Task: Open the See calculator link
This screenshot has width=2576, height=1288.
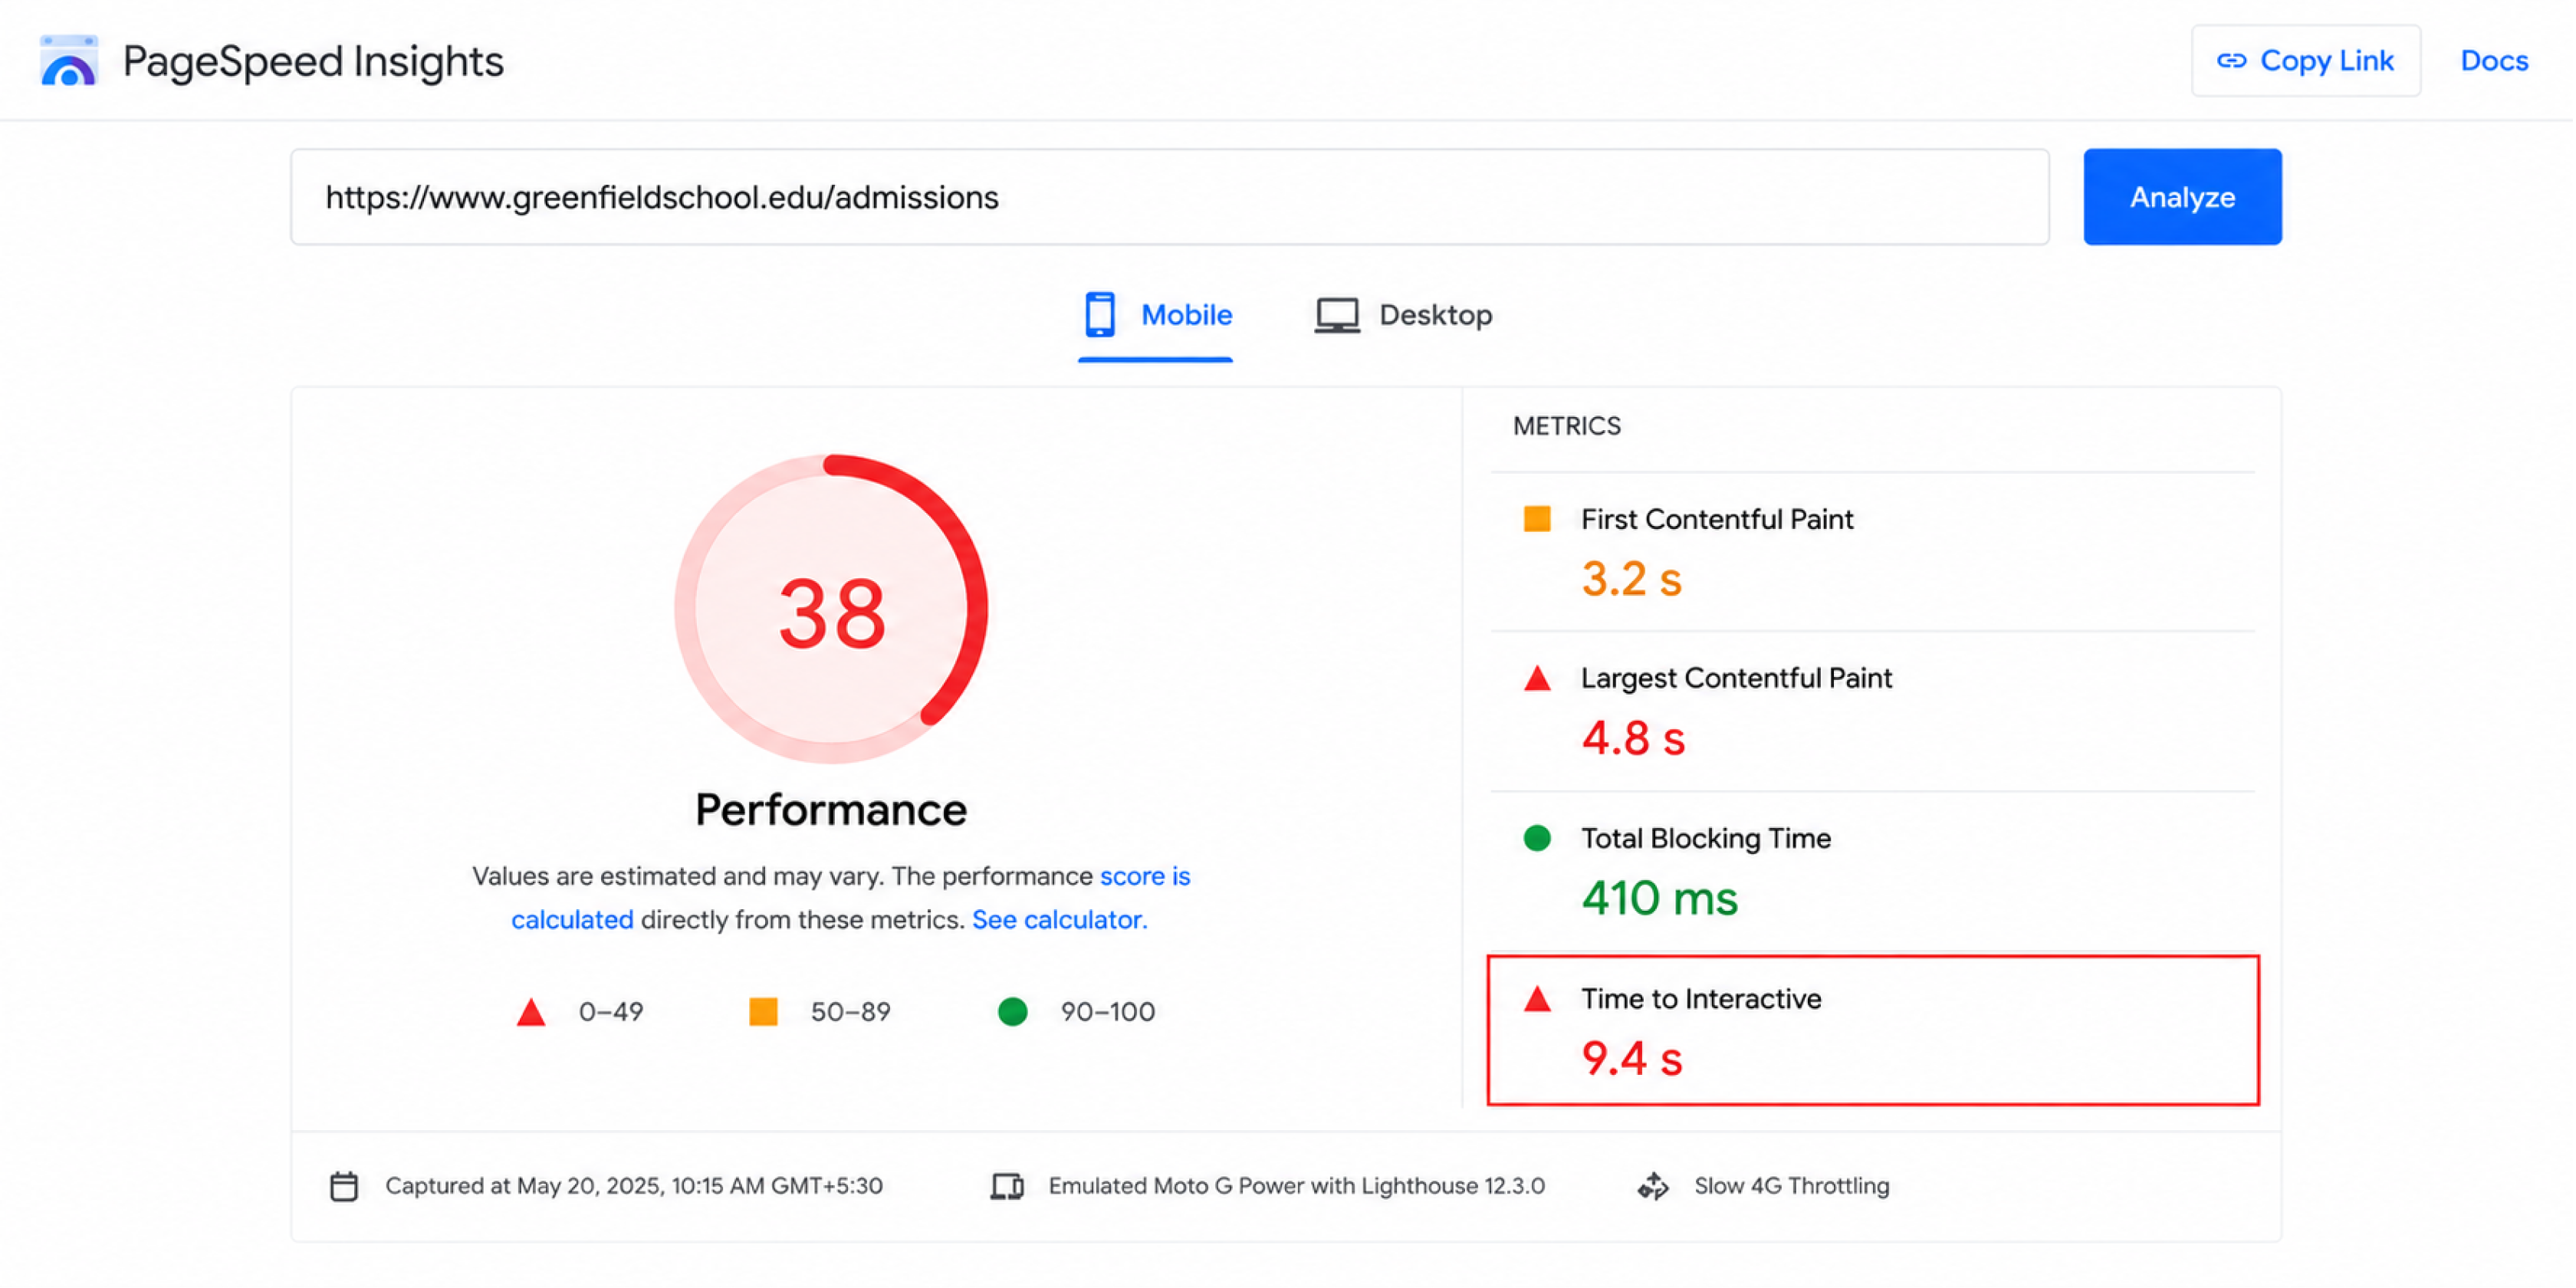Action: (x=1059, y=920)
